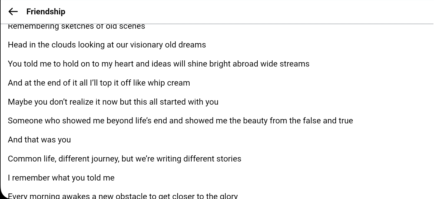The image size is (434, 199).
Task: Click the word 'glory' in the last line
Action: click(x=229, y=196)
